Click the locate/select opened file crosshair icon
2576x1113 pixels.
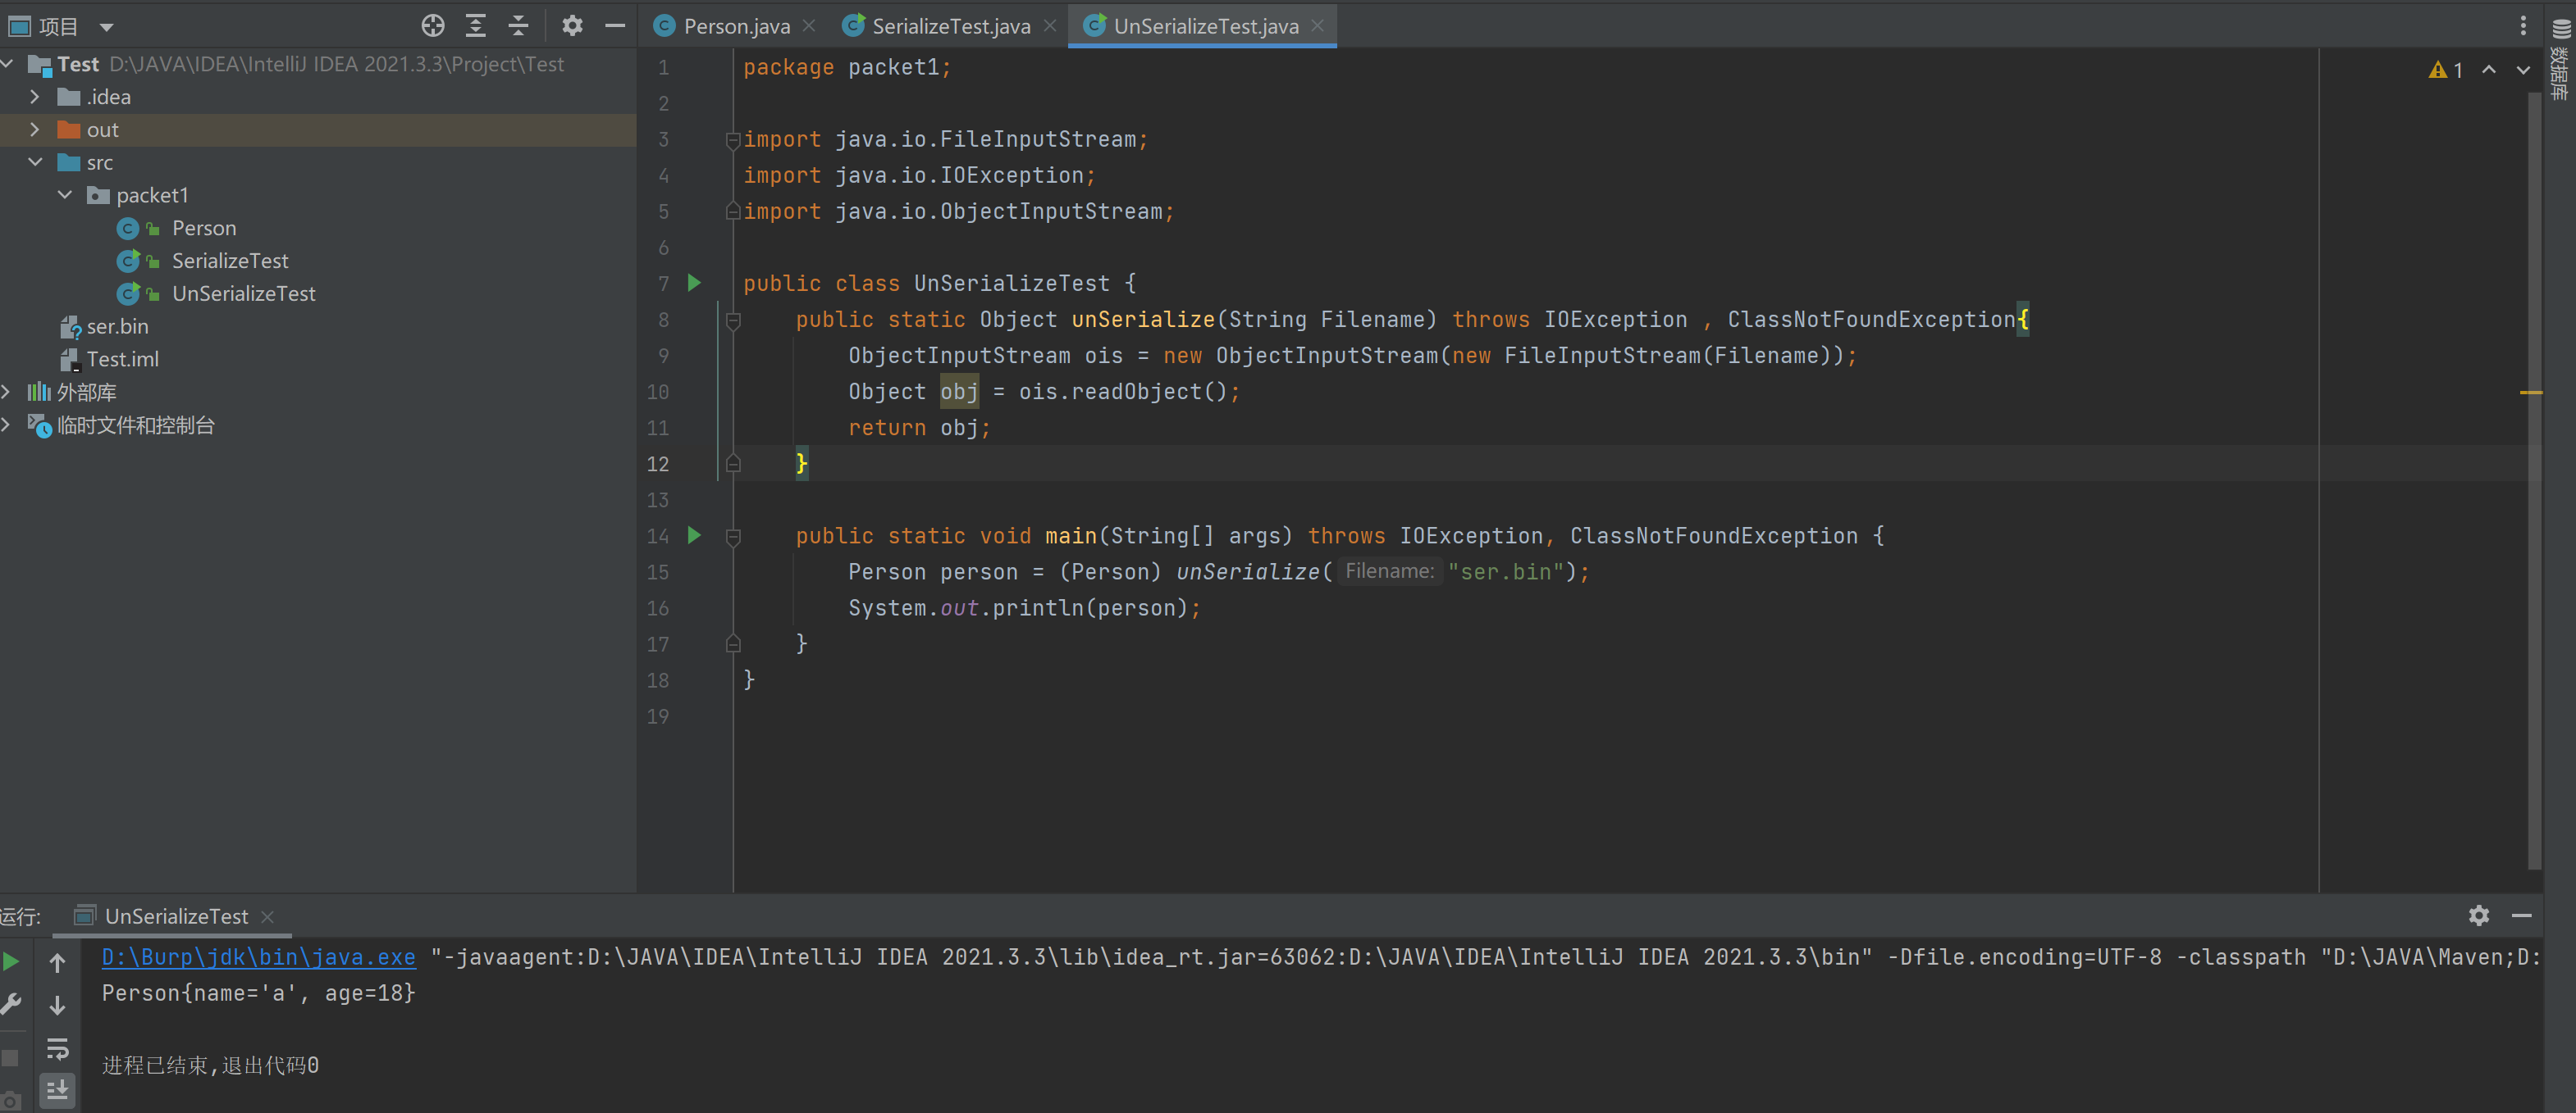432,26
